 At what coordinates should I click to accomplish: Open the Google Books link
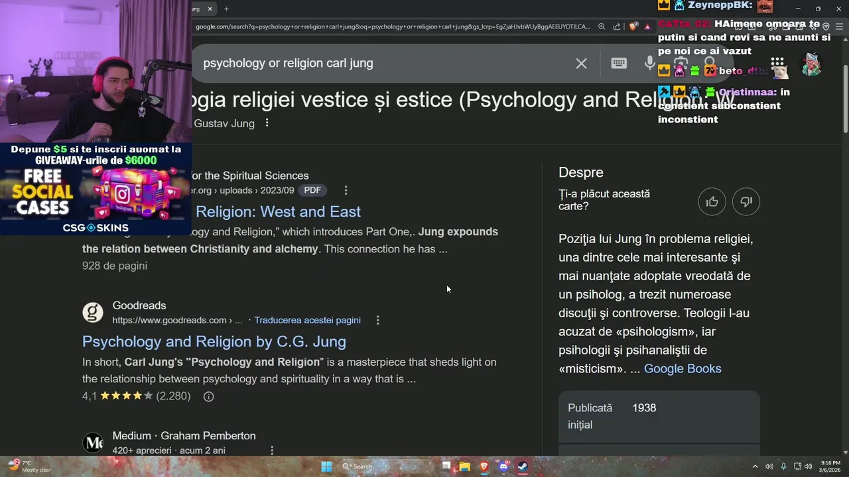[x=683, y=369]
